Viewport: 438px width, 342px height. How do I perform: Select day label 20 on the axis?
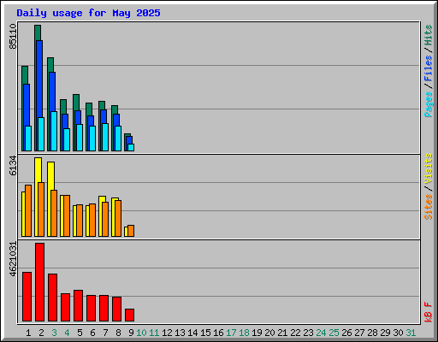click(x=269, y=333)
